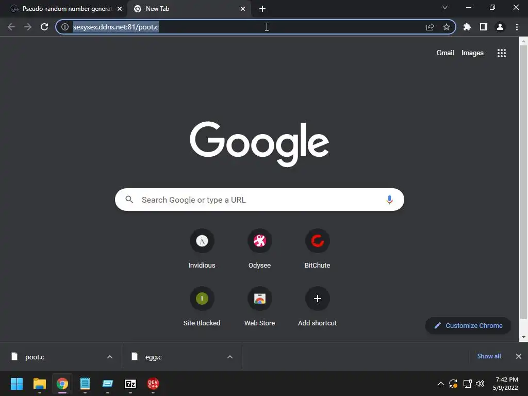Open the Notepad taskbar icon

pos(85,384)
